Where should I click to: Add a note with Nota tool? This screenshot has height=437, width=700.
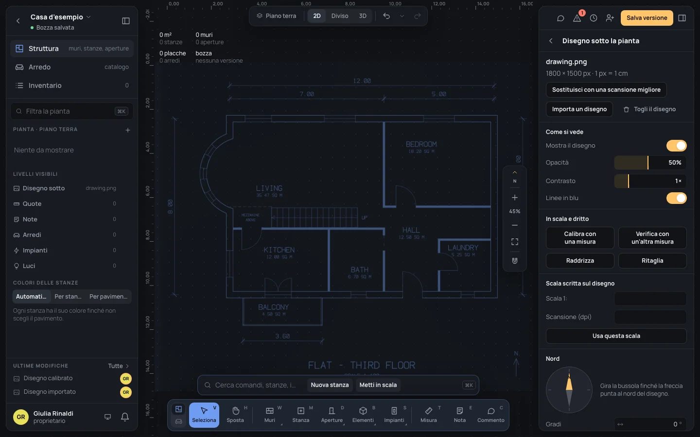point(460,415)
